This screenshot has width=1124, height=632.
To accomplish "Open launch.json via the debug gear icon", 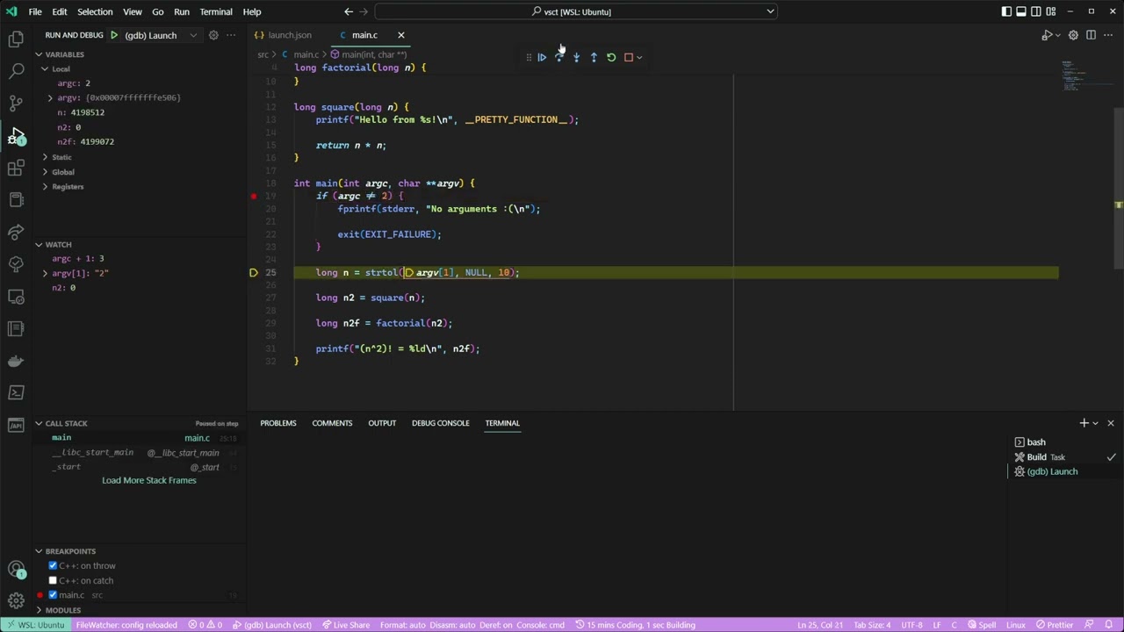I will [x=213, y=35].
